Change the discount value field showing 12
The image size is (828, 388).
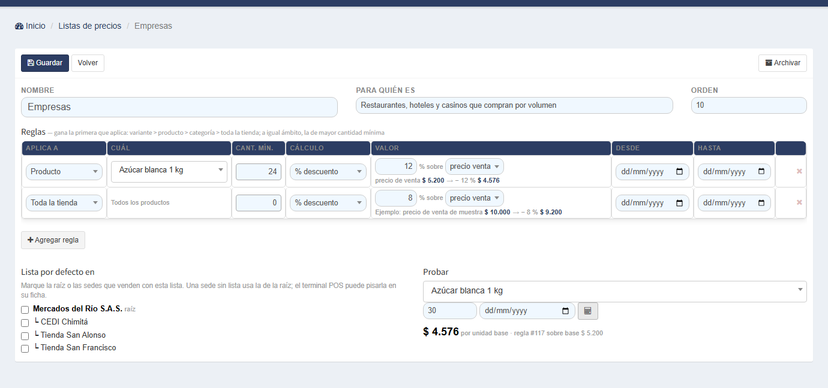[396, 166]
